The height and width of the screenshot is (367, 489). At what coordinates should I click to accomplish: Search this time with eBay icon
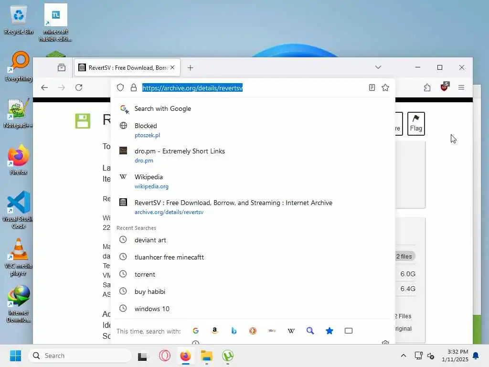pyautogui.click(x=272, y=331)
